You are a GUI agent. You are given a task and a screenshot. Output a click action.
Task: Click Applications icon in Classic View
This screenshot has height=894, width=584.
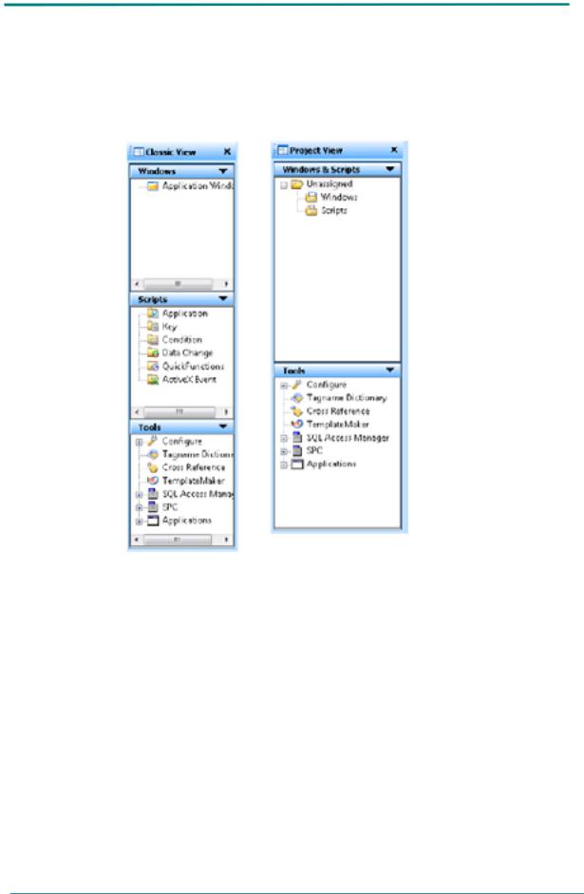tap(152, 521)
